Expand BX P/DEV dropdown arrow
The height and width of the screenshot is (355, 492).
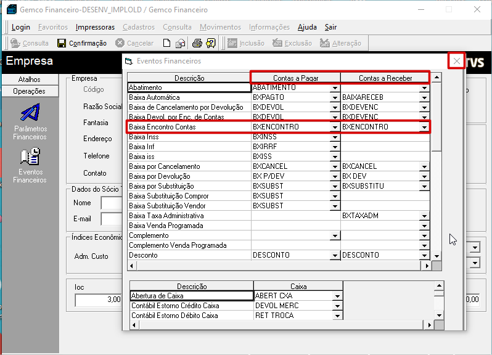(x=335, y=176)
